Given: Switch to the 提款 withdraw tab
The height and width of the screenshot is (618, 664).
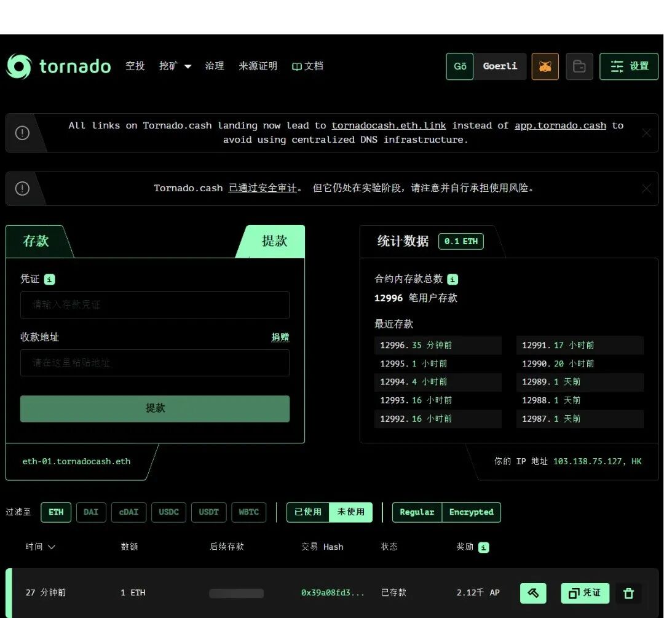Looking at the screenshot, I should pyautogui.click(x=274, y=241).
